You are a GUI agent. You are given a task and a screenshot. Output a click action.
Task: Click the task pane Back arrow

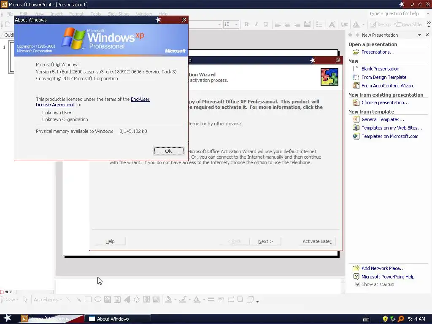(350, 35)
